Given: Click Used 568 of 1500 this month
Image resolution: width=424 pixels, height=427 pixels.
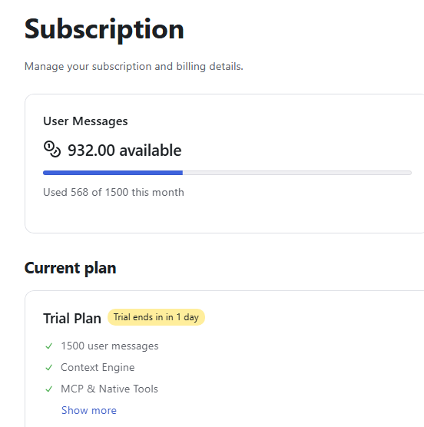Looking at the screenshot, I should (x=114, y=192).
